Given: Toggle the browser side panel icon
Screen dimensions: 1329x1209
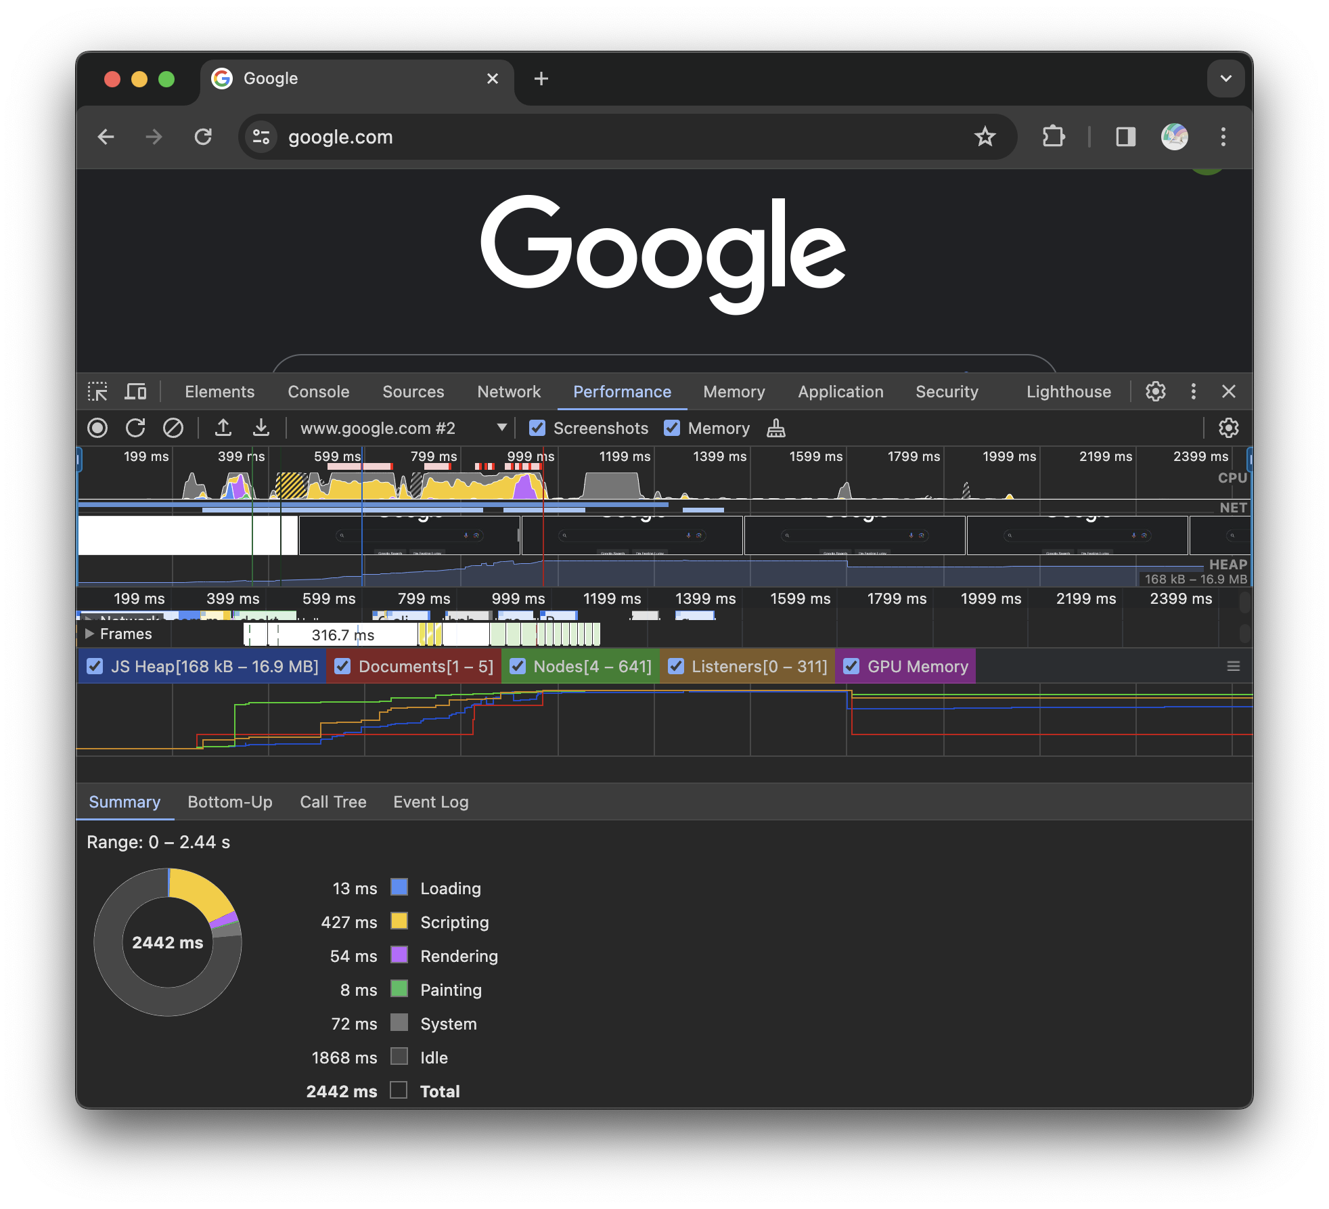Looking at the screenshot, I should pos(1126,137).
